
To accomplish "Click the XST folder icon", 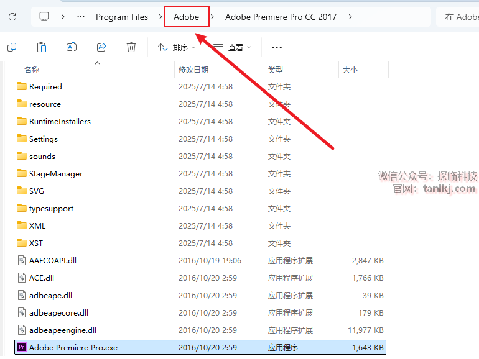I will (x=21, y=243).
